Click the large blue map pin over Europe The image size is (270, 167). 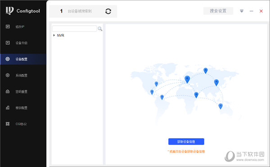coord(187,79)
